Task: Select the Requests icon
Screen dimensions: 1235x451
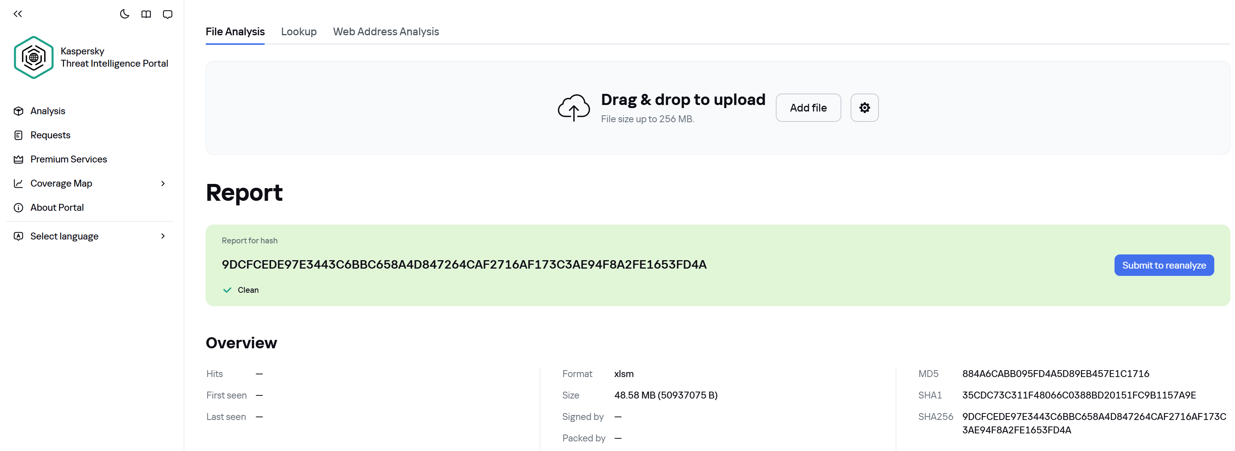Action: [18, 135]
